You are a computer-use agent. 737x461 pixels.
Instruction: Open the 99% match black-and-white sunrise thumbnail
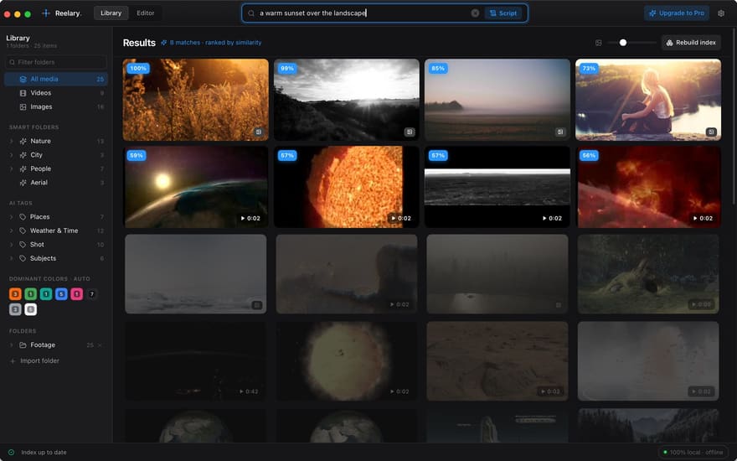pos(347,100)
